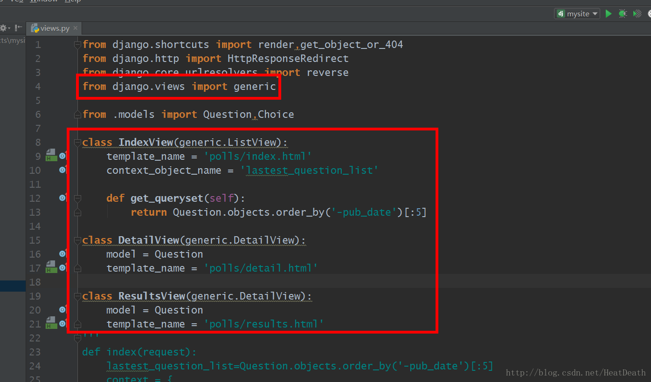
Task: Click the get_queryset method name
Action: pyautogui.click(x=167, y=198)
